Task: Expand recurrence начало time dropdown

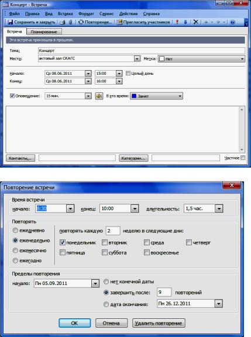Action: coord(70,209)
